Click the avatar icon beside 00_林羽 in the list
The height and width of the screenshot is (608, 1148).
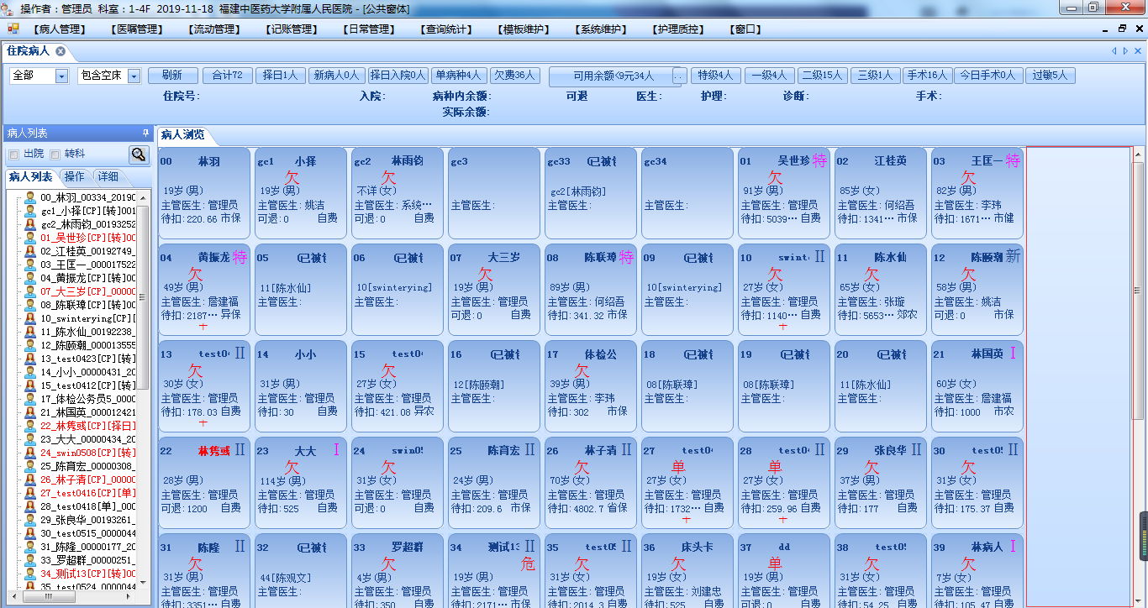(x=30, y=197)
